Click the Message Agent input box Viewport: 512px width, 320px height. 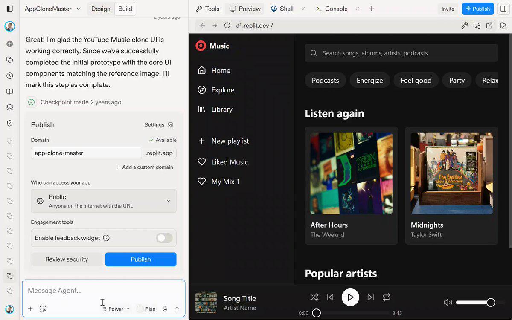click(x=104, y=291)
